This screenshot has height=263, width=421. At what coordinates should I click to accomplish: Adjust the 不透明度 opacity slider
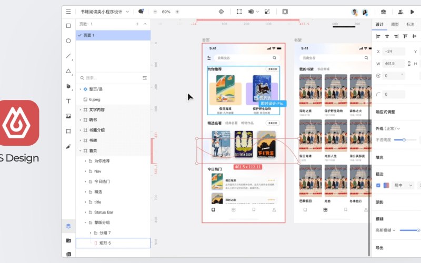(x=405, y=140)
